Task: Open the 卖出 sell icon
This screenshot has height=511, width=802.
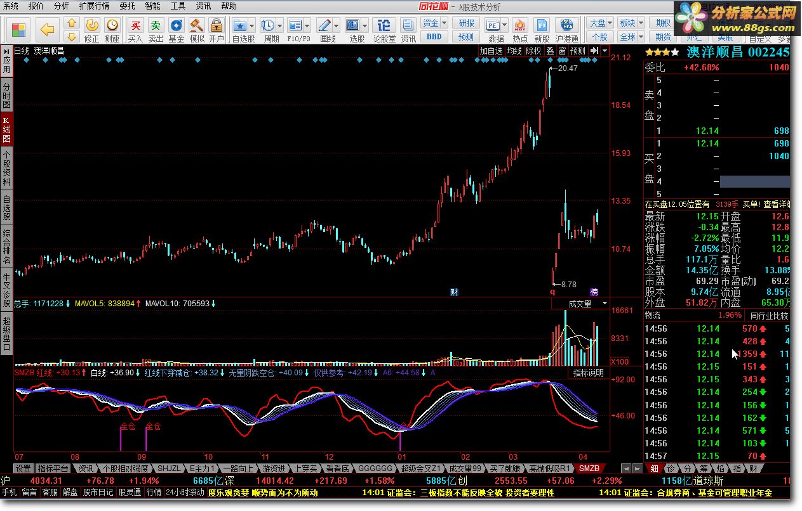Action: [156, 25]
